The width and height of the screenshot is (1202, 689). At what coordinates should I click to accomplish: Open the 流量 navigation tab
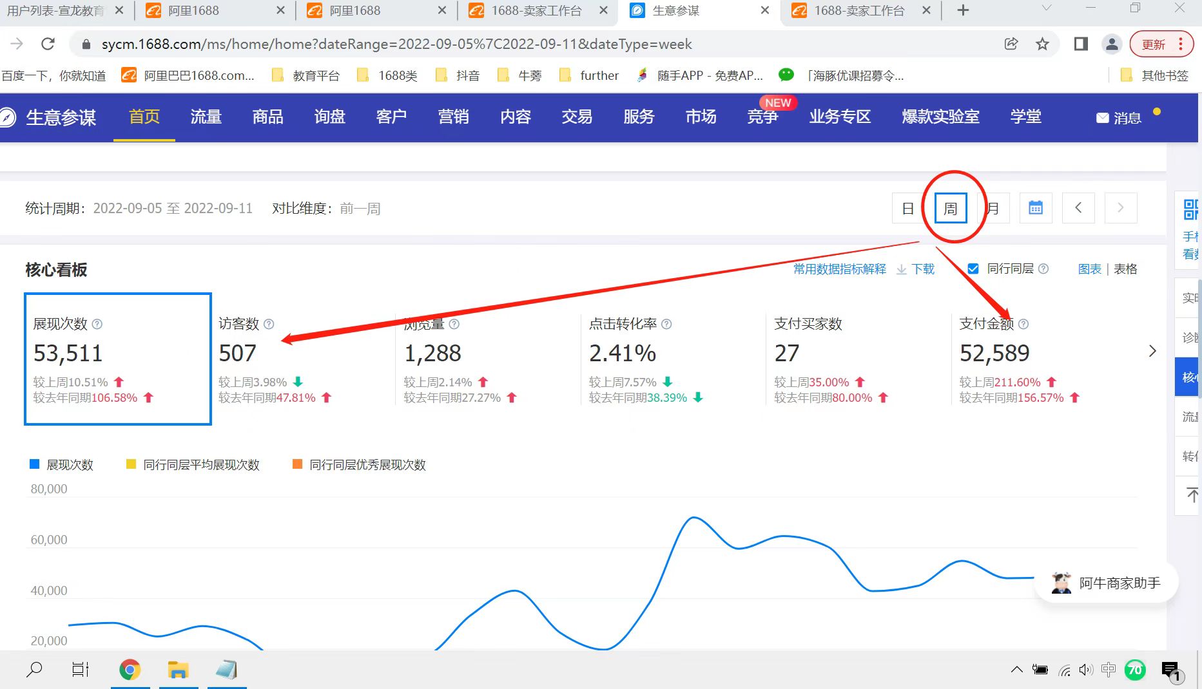(x=206, y=117)
